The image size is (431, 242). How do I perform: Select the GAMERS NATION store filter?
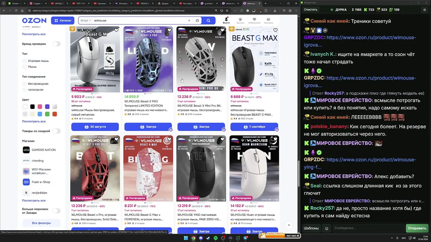point(39,150)
